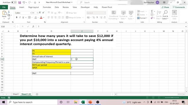Activate the Format Painter brush

tap(9, 18)
